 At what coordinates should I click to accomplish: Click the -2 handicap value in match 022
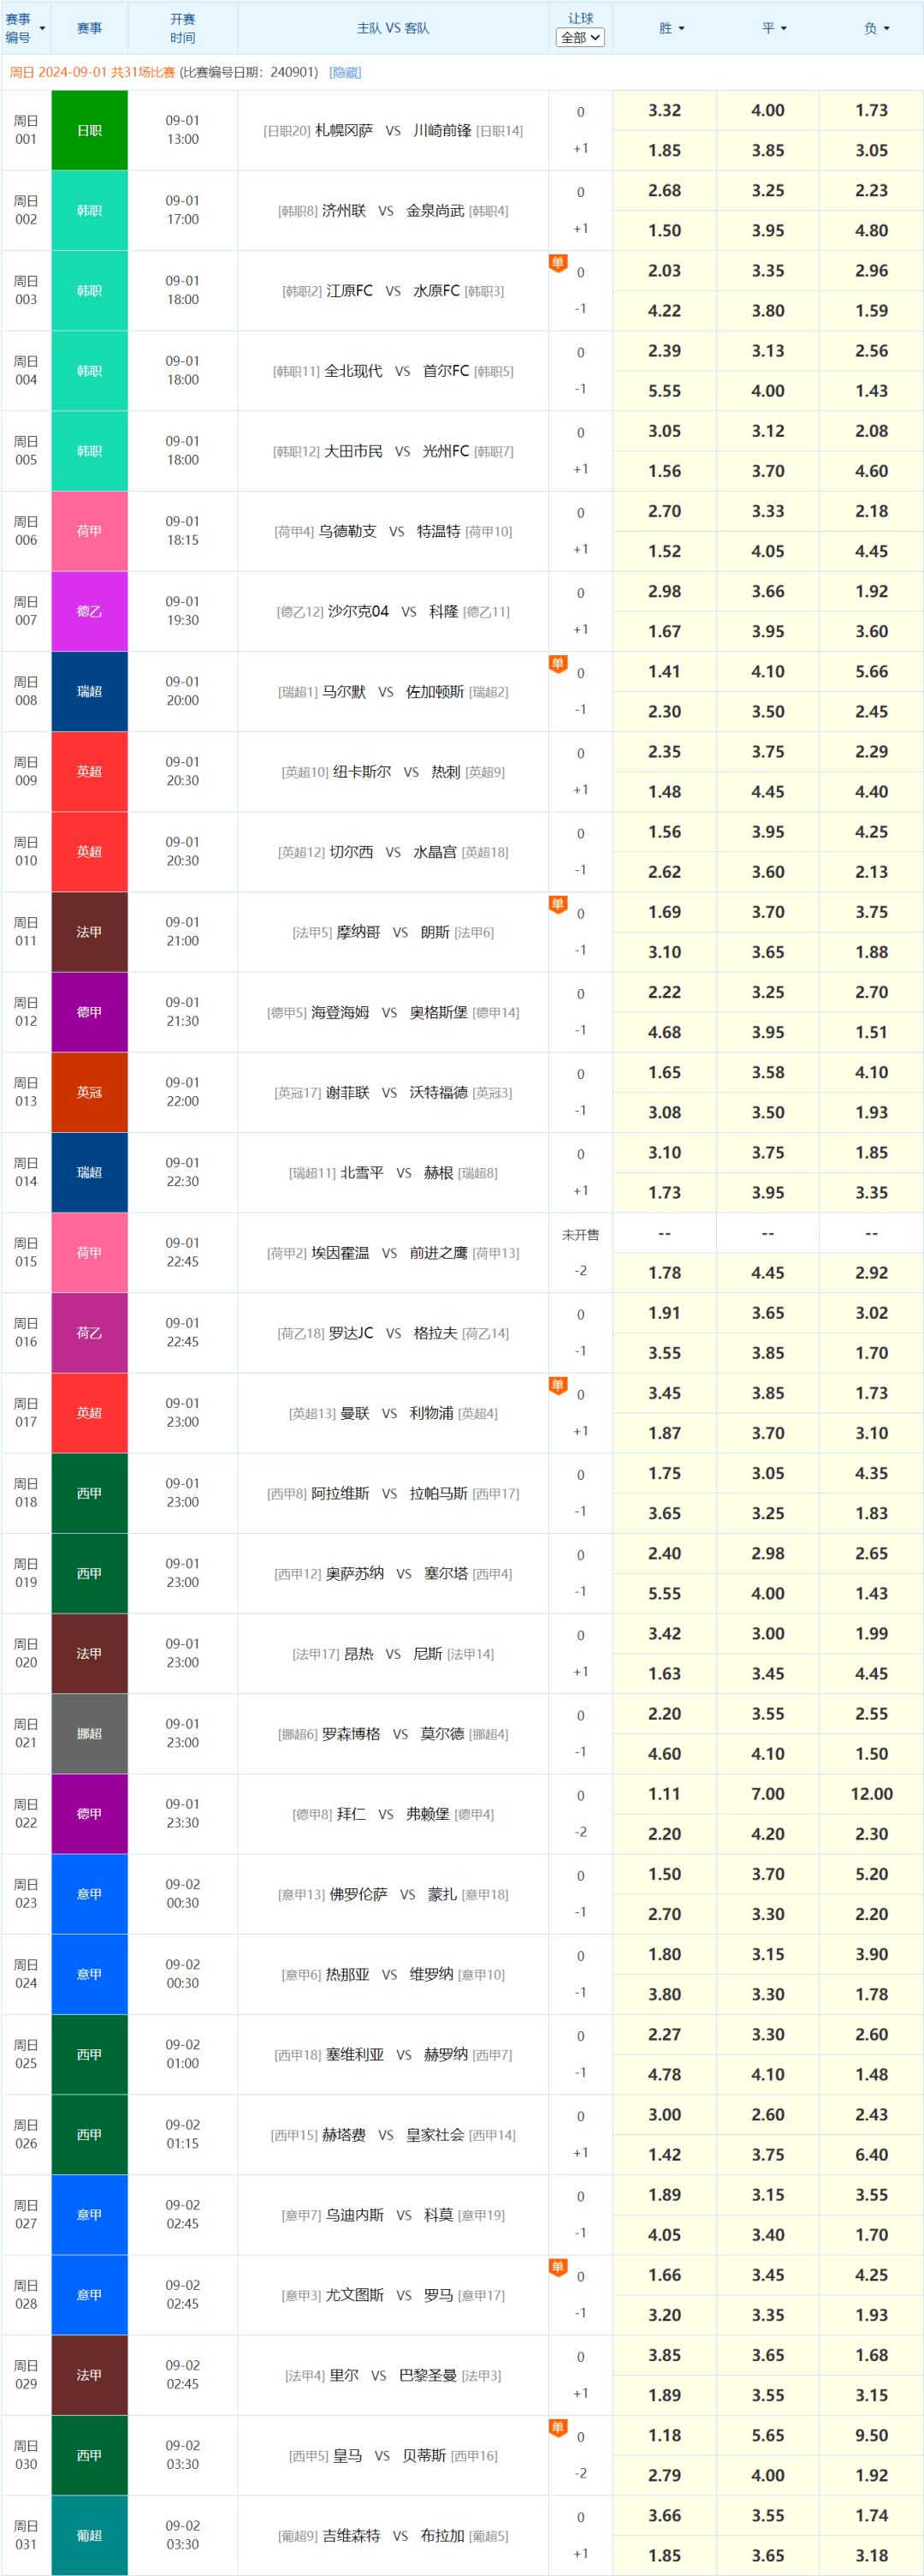580,1832
